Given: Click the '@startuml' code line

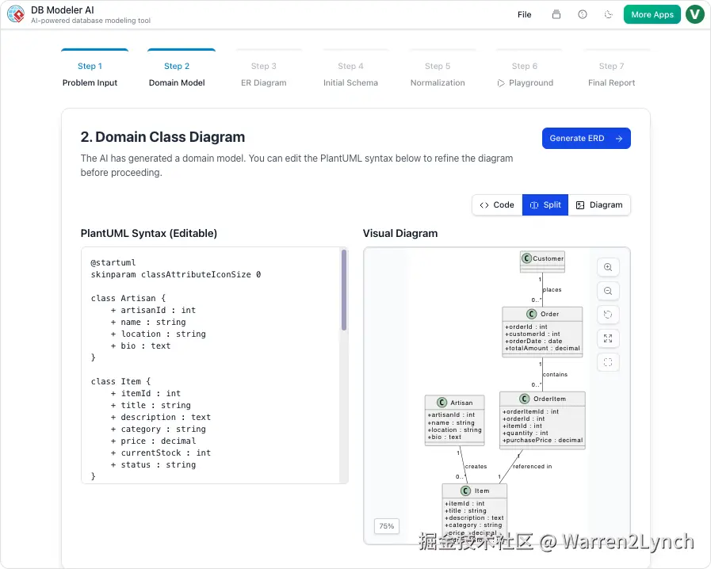Looking at the screenshot, I should point(113,262).
